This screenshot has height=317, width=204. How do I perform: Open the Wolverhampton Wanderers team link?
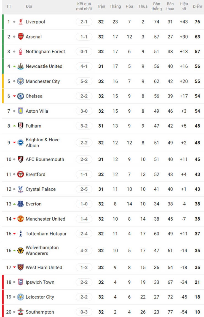click(42, 250)
